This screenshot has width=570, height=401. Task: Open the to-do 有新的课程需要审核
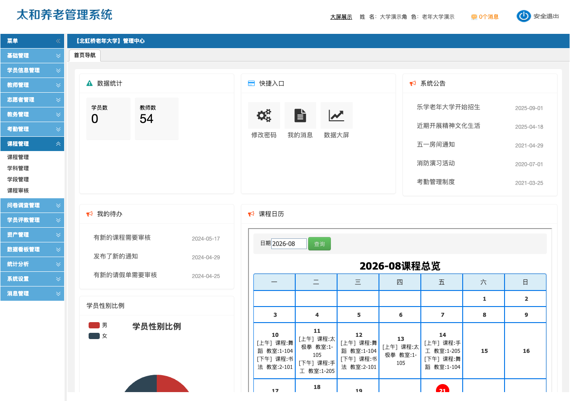tap(122, 237)
